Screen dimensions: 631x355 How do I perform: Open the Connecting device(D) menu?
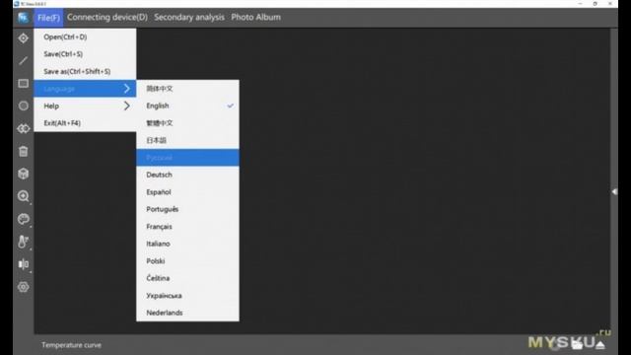pos(107,18)
